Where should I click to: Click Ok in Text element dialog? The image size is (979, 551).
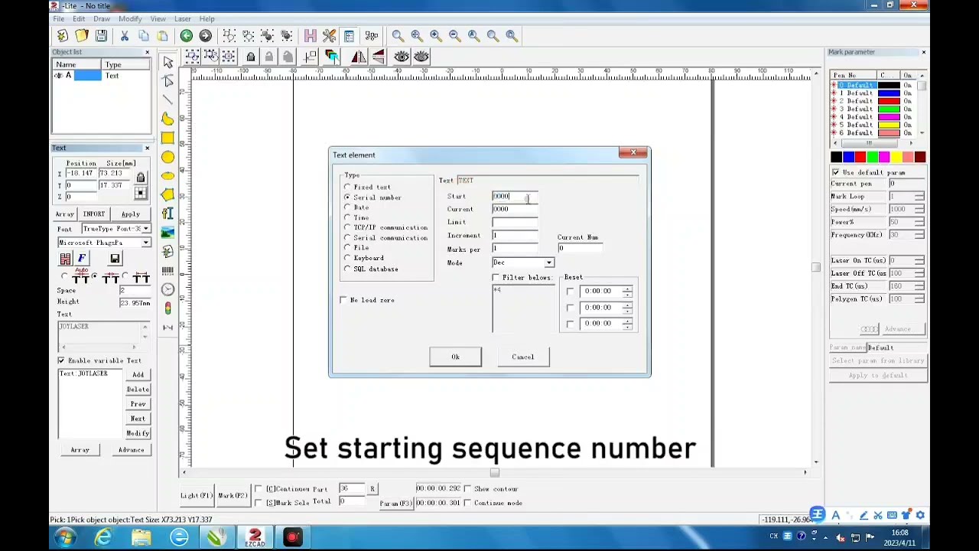[x=455, y=357]
